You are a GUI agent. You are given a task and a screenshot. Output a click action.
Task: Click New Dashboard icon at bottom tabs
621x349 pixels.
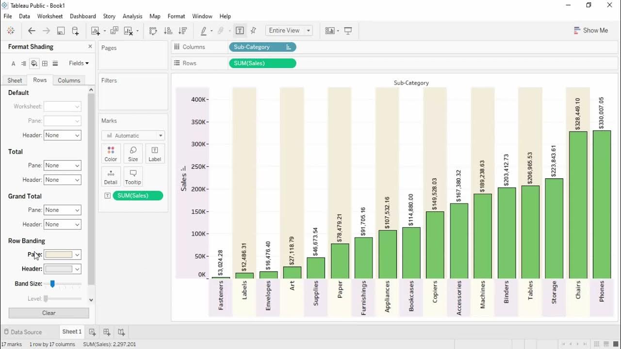(107, 332)
